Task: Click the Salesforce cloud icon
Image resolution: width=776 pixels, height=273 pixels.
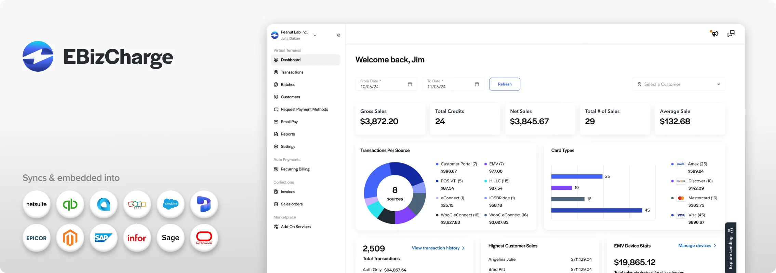Action: pyautogui.click(x=171, y=204)
